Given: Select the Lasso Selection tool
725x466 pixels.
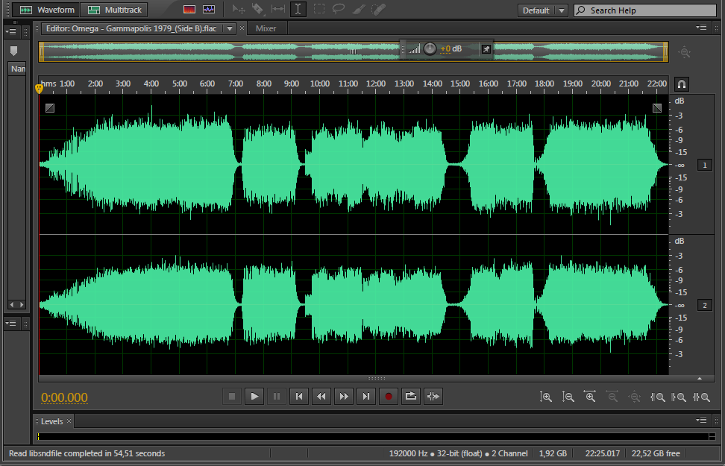Looking at the screenshot, I should tap(339, 9).
